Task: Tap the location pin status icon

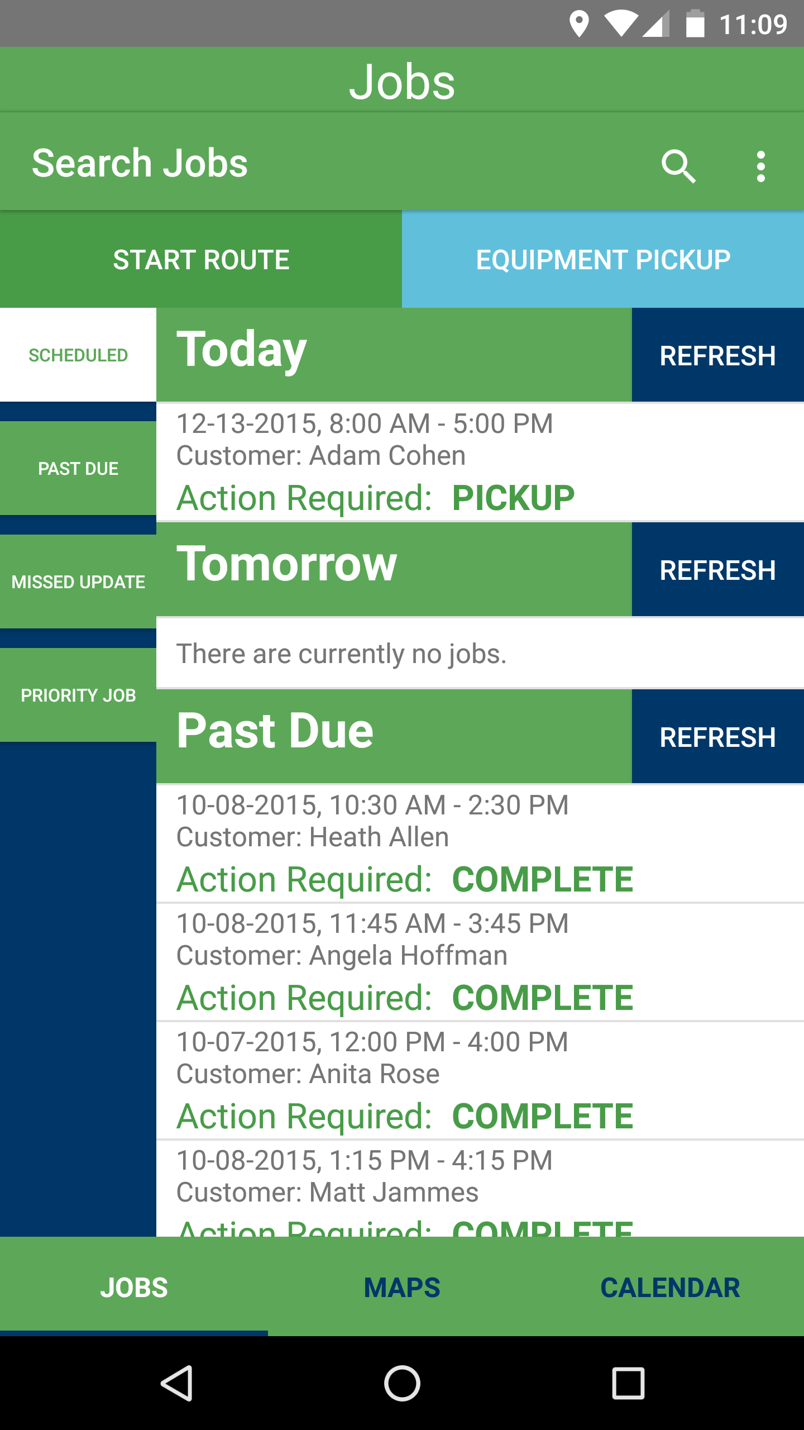Action: pos(579,25)
